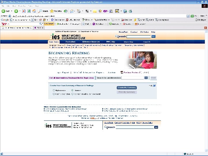
Task: Go to the Home page icon
Action: [x=34, y=11]
